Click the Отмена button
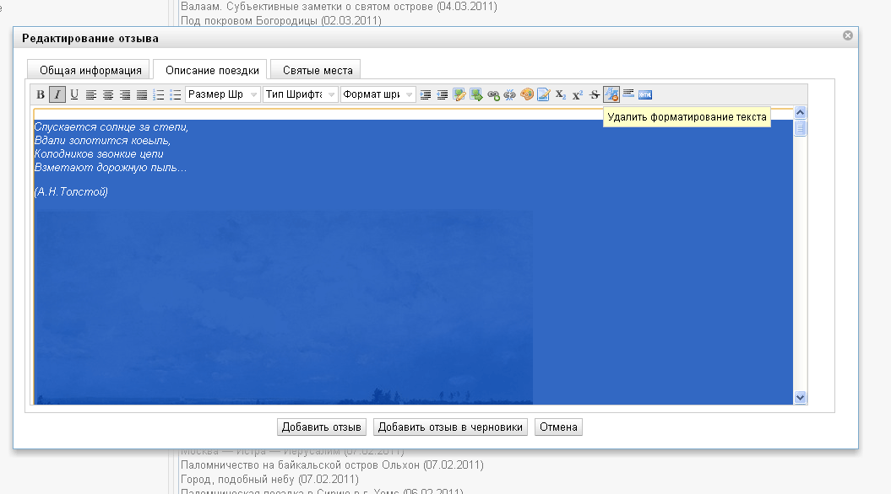Screen dimensions: 891x494 click(558, 427)
